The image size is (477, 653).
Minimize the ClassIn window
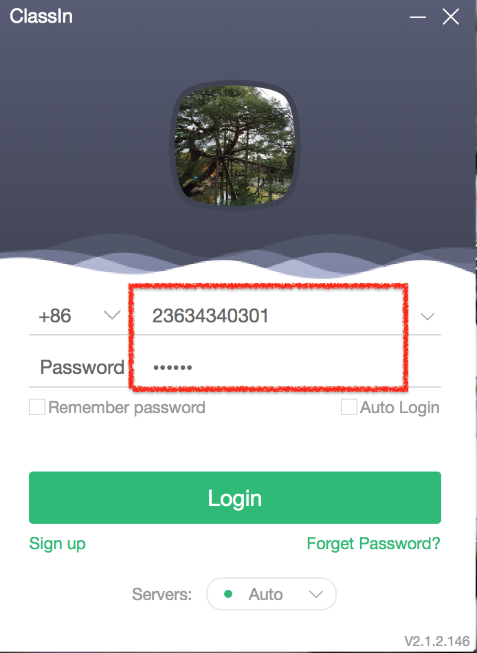coord(417,17)
